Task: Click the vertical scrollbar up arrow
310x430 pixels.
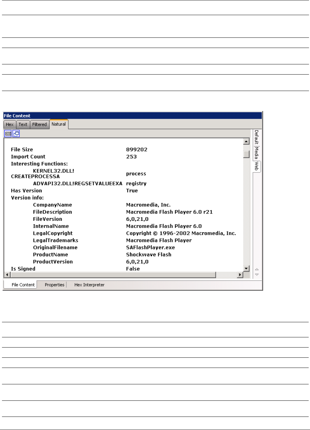Action: (x=247, y=142)
